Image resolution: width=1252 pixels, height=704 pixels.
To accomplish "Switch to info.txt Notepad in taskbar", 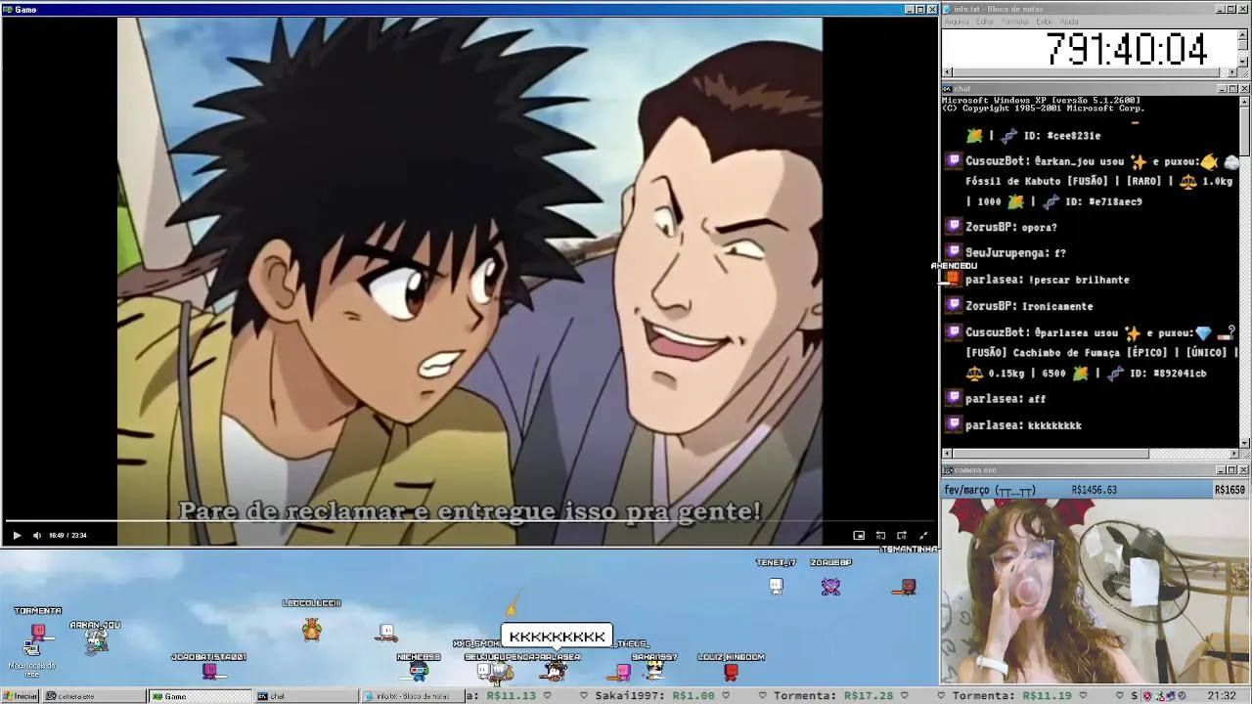I will coord(412,696).
